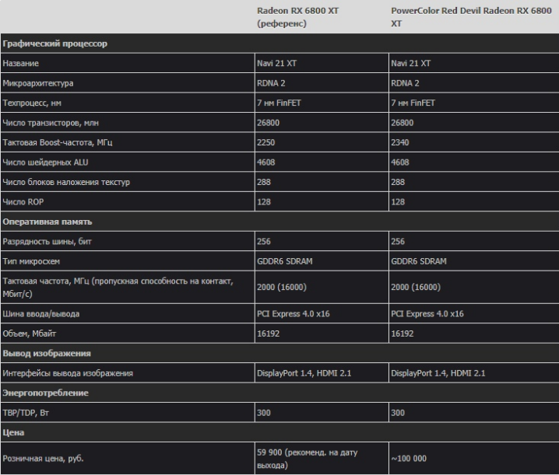Click the price "~100 000"

coord(409,458)
